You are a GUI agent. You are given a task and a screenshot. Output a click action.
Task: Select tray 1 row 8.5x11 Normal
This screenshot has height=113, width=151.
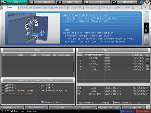[113, 58]
